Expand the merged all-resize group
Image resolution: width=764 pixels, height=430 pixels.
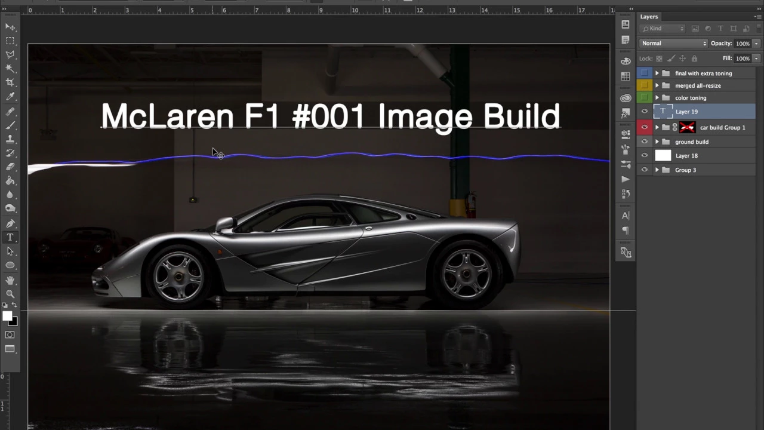[x=657, y=85]
